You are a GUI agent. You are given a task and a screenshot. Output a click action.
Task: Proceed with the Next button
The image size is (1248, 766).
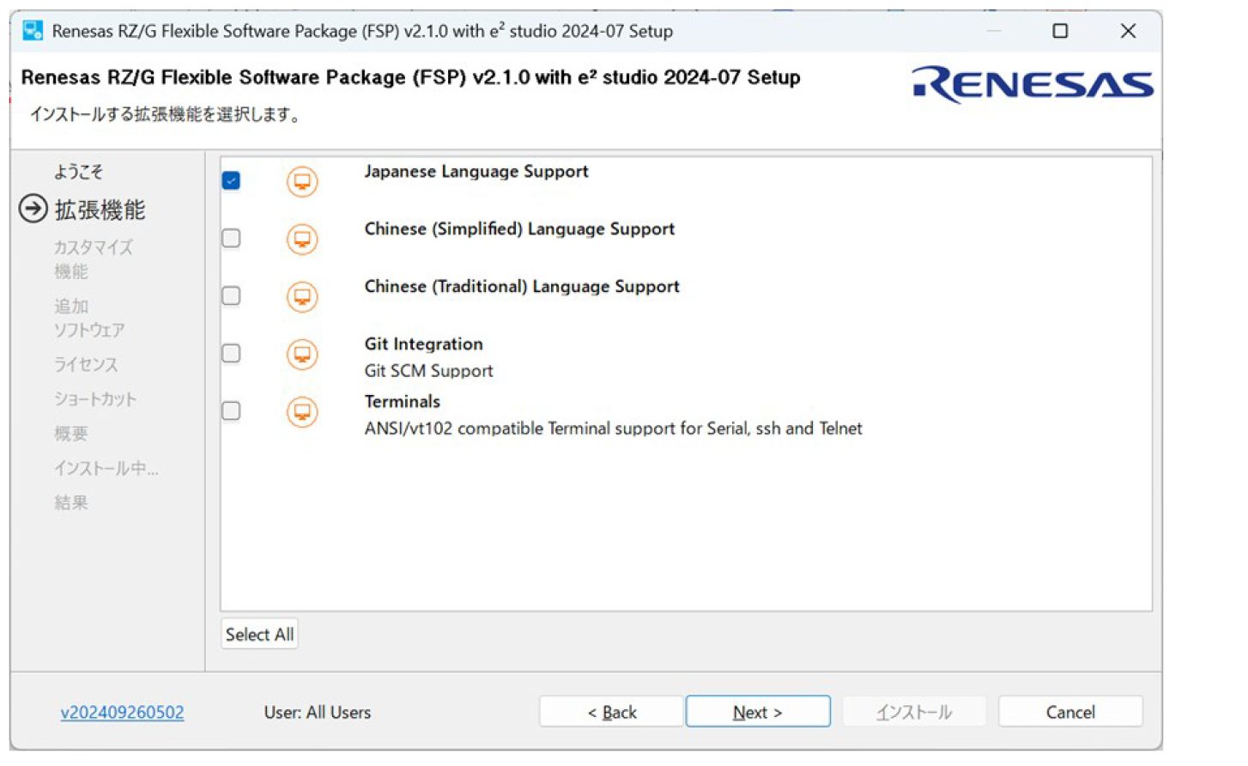[x=758, y=712]
